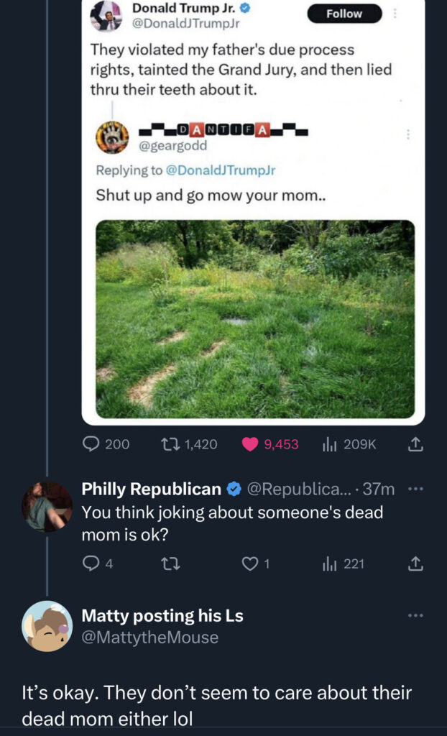The height and width of the screenshot is (736, 447).
Task: Click the reply icon with 200 comments
Action: pyautogui.click(x=91, y=445)
